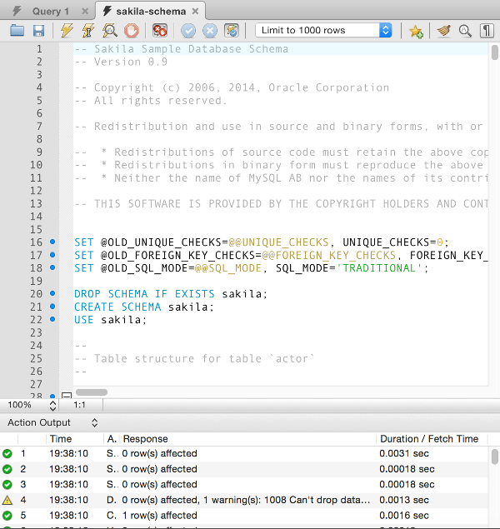
Task: Click the warning icon on output row 4
Action: point(7,501)
